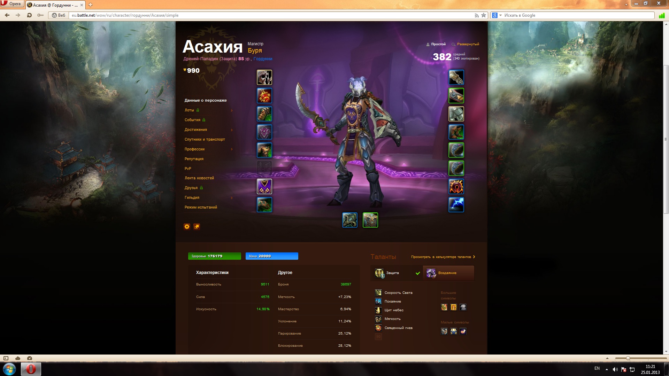The height and width of the screenshot is (376, 669).
Task: Click the second minor glyph icon
Action: coord(454,331)
